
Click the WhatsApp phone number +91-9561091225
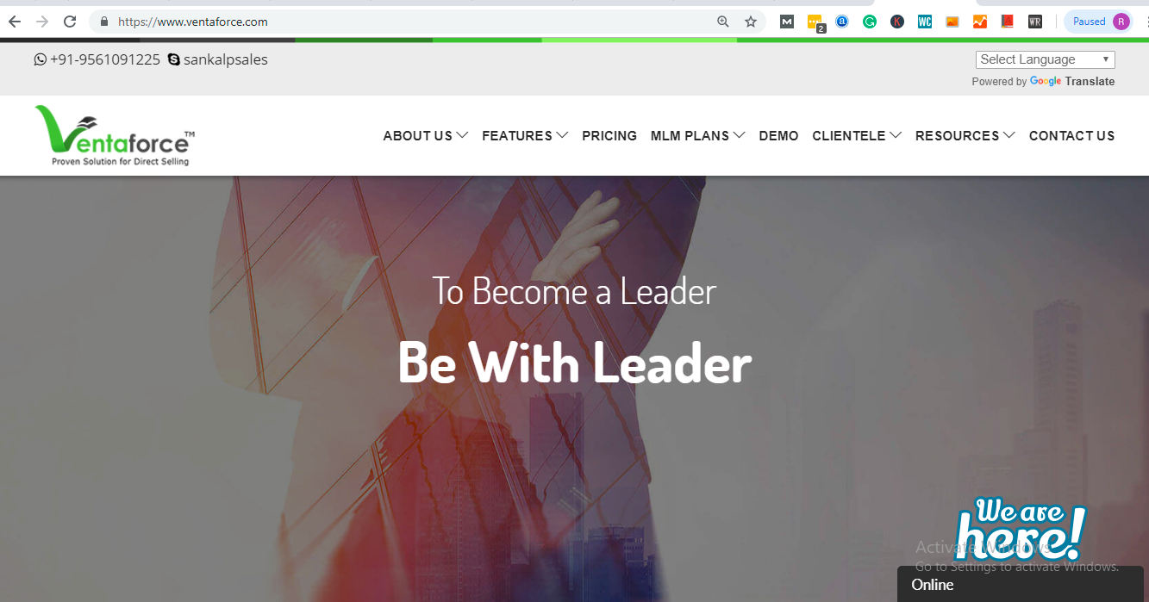97,59
